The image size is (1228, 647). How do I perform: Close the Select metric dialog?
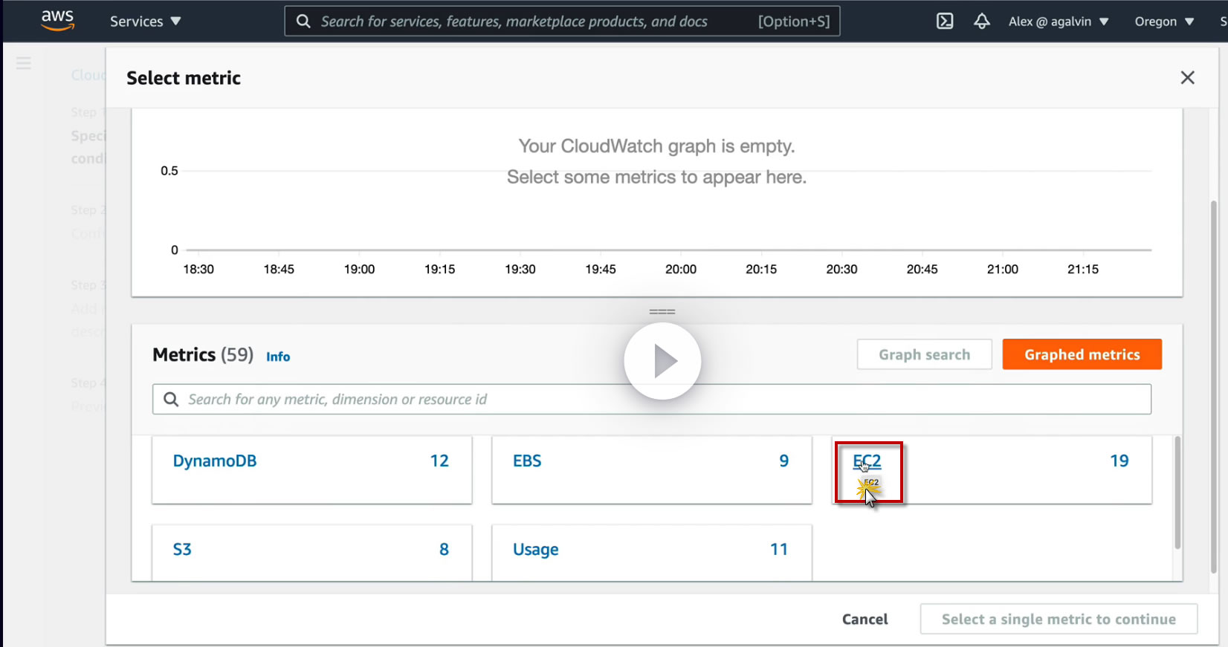click(1187, 78)
